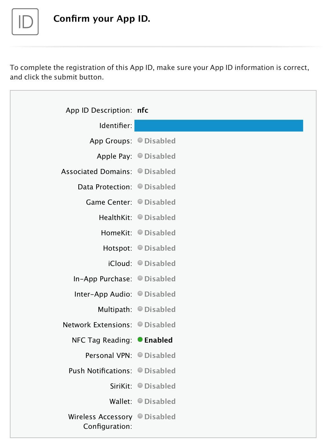Click the 'Confirm your App ID.' heading
The image size is (328, 447).
[102, 19]
